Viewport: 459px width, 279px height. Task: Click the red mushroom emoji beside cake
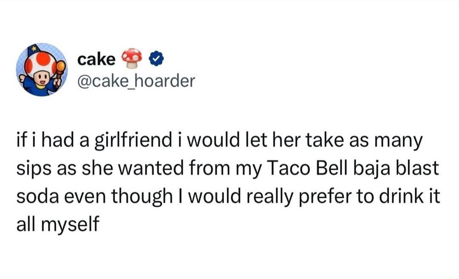131,58
